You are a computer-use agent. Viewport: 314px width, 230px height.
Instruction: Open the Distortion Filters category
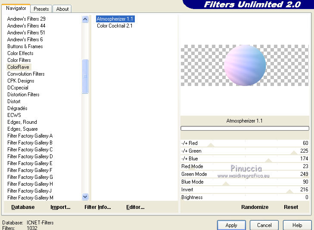(23, 95)
